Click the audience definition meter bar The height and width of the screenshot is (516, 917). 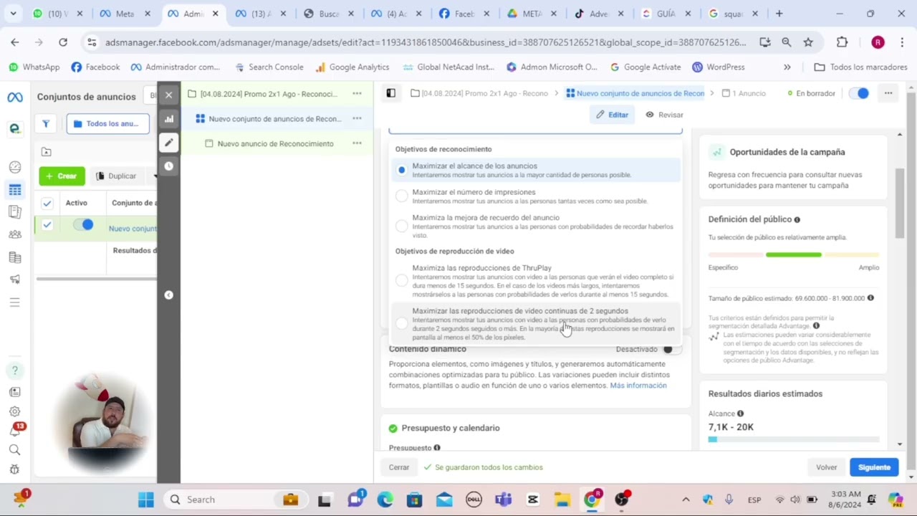pos(794,254)
